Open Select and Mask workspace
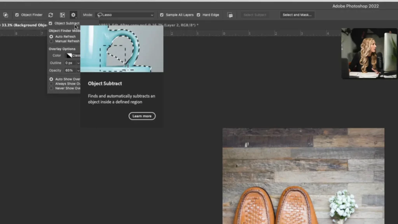The width and height of the screenshot is (398, 224). coord(297,15)
